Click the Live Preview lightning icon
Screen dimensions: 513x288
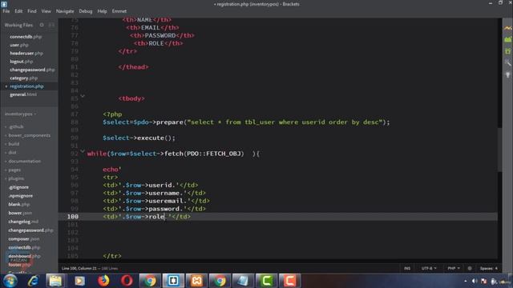tap(507, 29)
